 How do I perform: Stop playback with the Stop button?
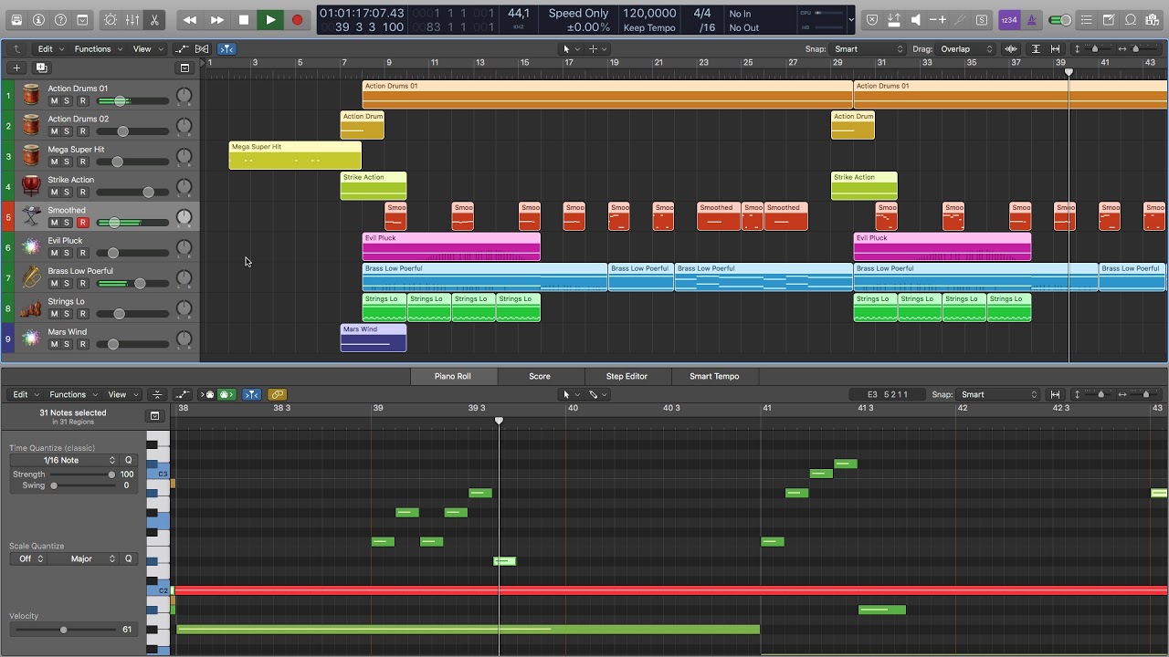click(x=243, y=19)
